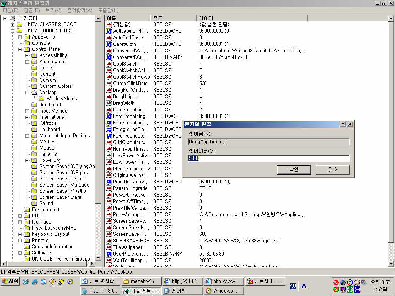Launch Internet Explorer from the quick launch bar
Image resolution: width=395 pixels, height=296 pixels.
(x=35, y=281)
